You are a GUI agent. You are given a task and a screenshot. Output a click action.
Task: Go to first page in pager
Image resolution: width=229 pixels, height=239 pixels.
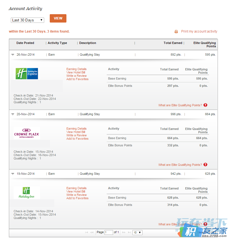tap(86, 232)
